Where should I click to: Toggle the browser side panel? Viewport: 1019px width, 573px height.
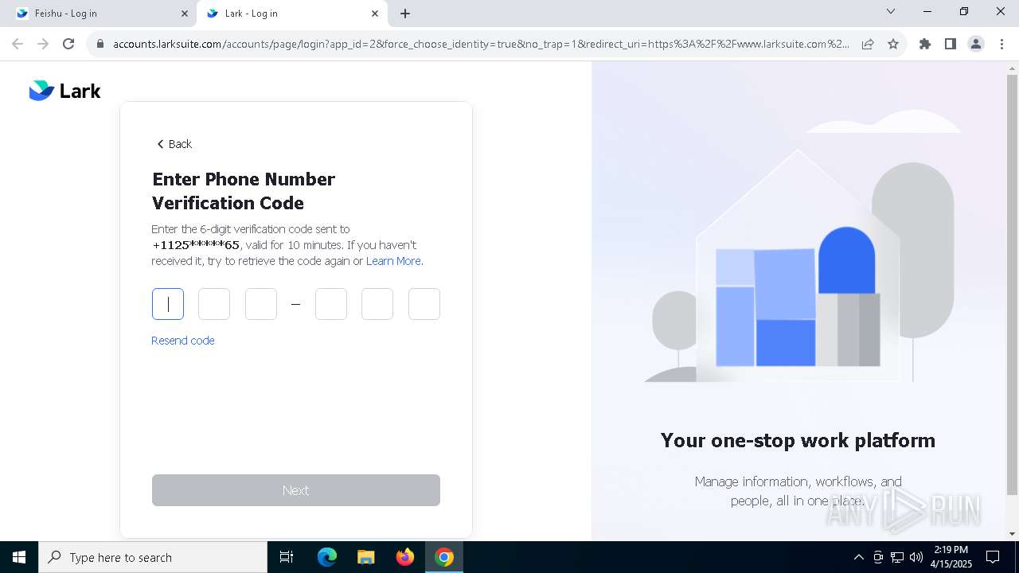(x=951, y=44)
